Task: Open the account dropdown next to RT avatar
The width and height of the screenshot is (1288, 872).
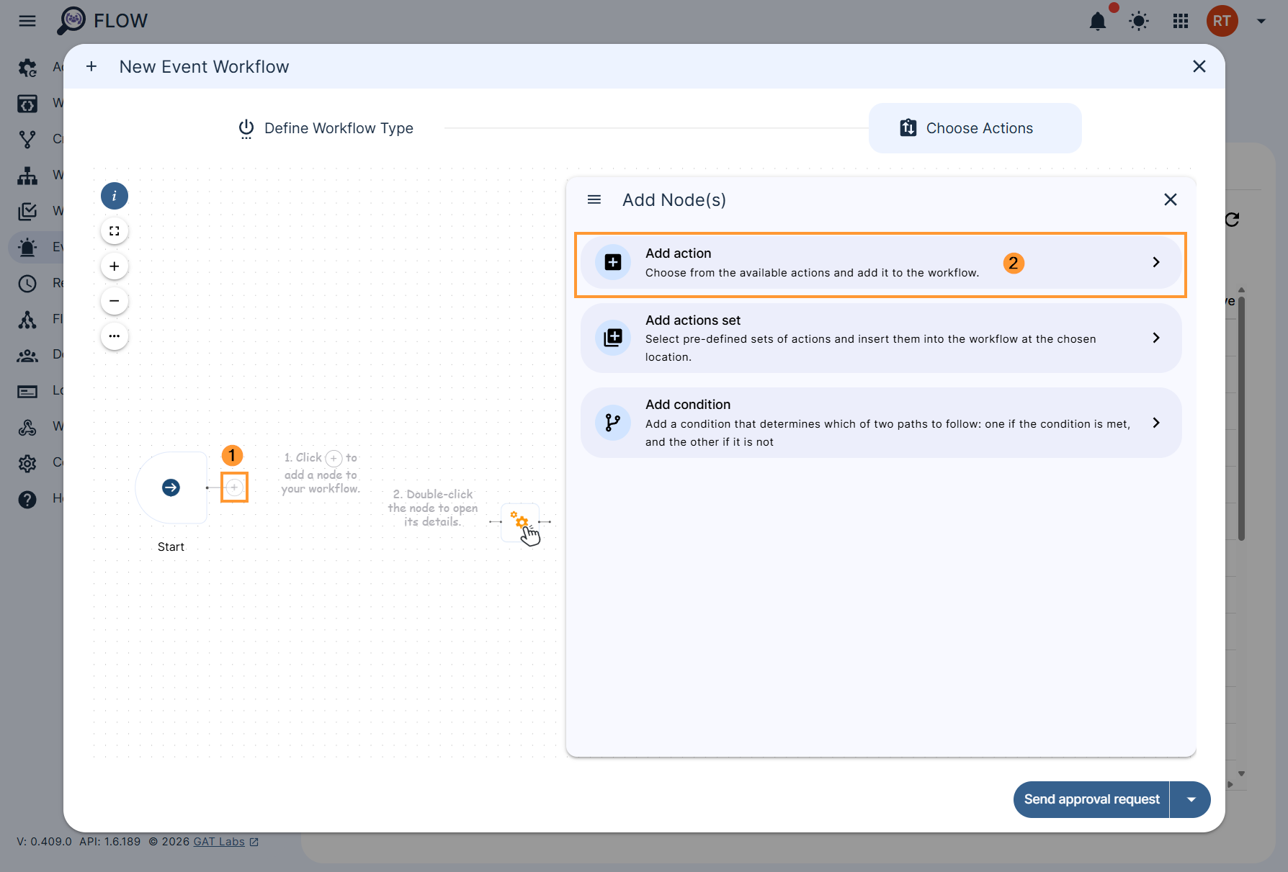Action: [x=1261, y=21]
